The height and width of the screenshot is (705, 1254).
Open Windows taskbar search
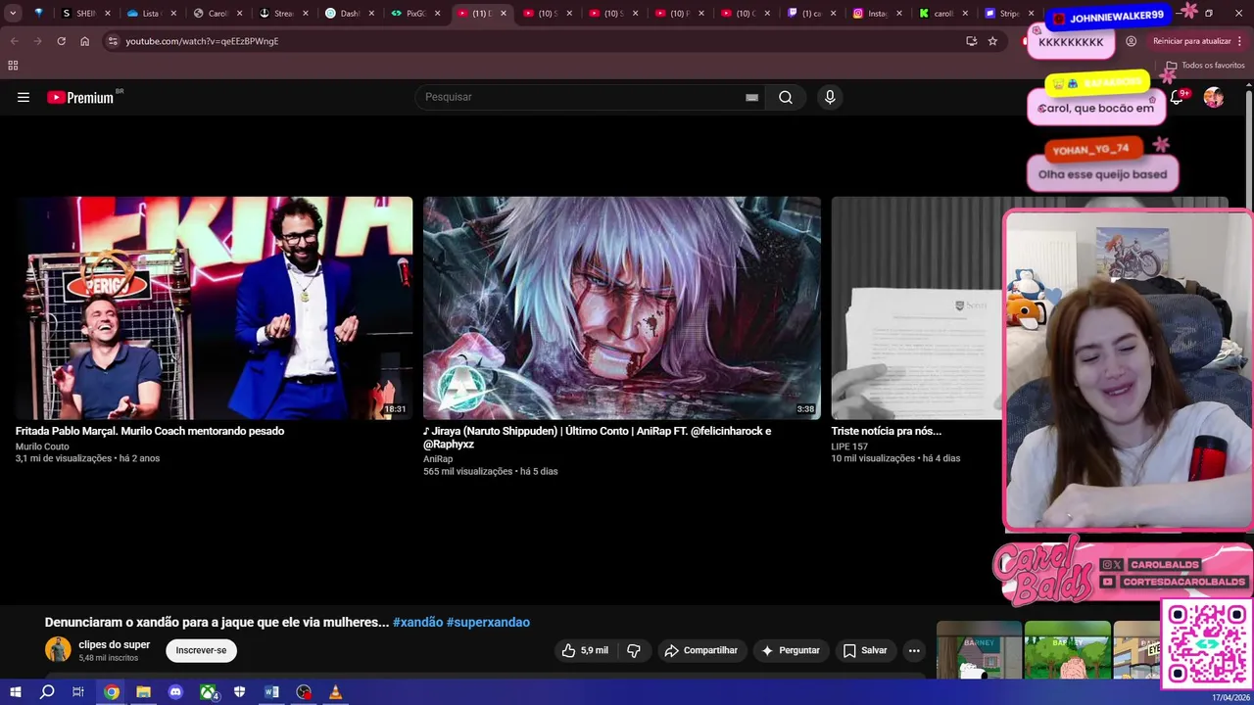point(47,692)
